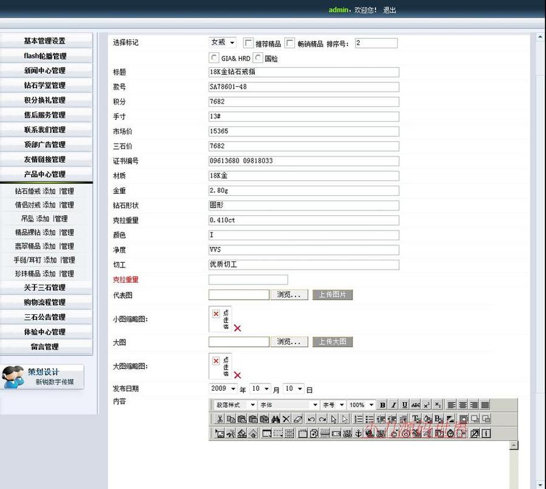Switch to 基本管理设置 in the sidebar
Image resolution: width=546 pixels, height=489 pixels.
pos(46,41)
